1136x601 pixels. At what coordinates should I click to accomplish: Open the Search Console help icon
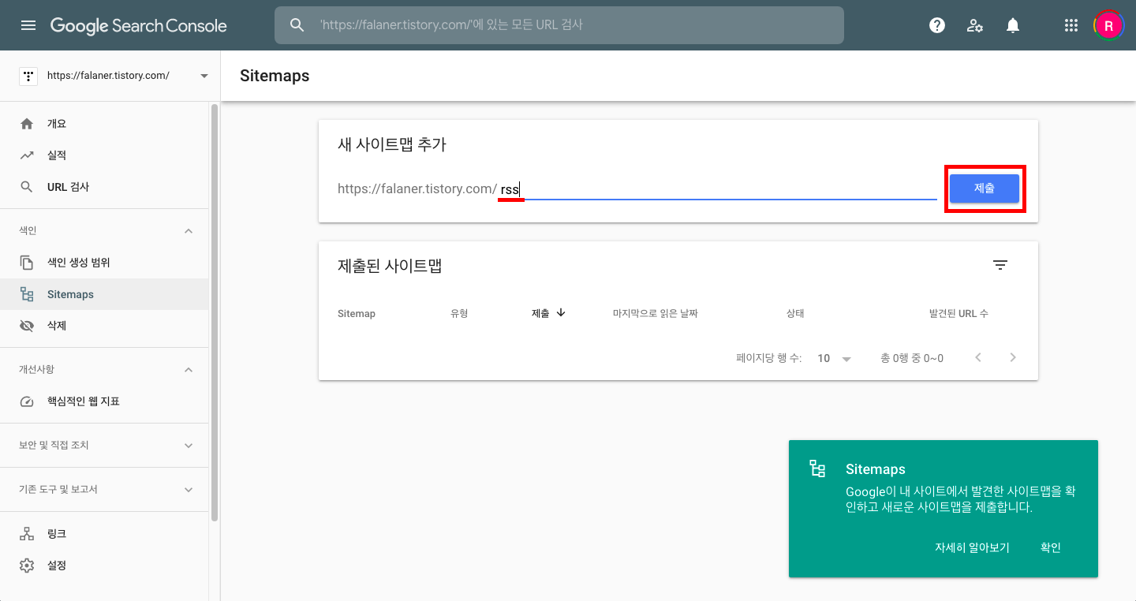[936, 24]
